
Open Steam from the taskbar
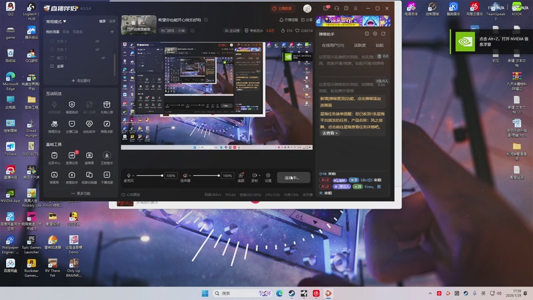292,293
